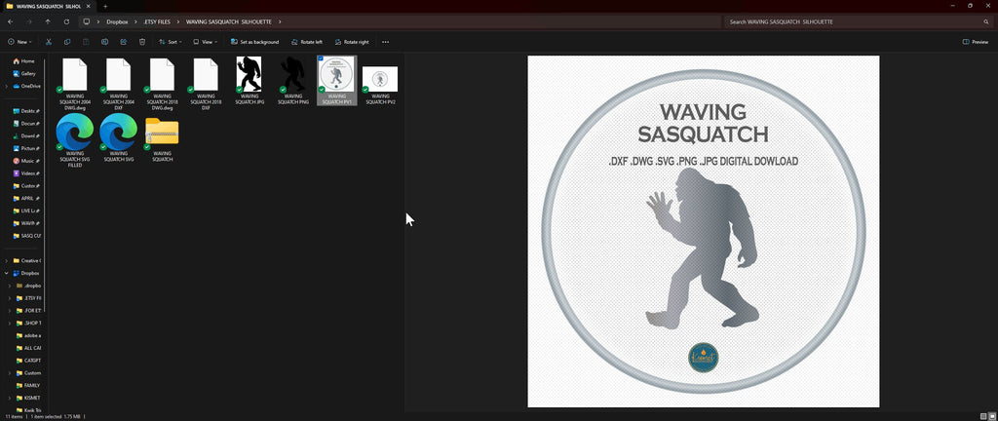
Task: Open Desktop in quick access
Action: tap(25, 111)
